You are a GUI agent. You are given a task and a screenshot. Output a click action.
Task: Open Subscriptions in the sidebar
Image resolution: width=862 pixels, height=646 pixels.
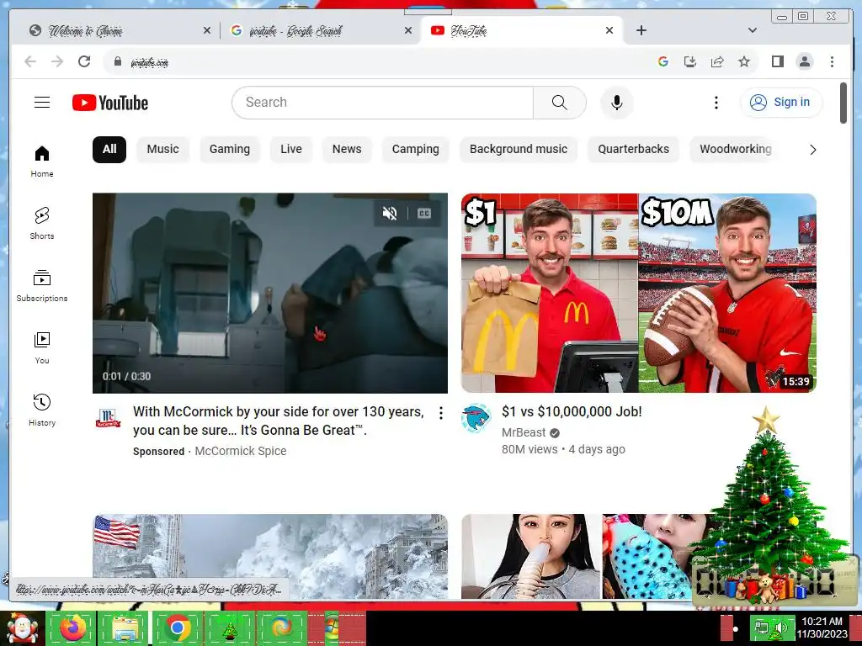(42, 286)
